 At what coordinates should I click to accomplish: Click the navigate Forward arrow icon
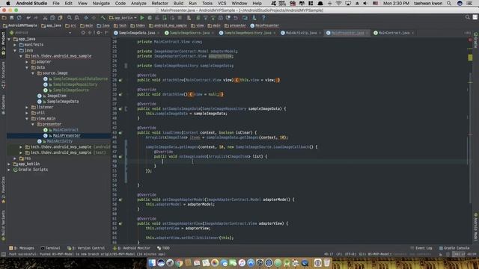pos(94,18)
